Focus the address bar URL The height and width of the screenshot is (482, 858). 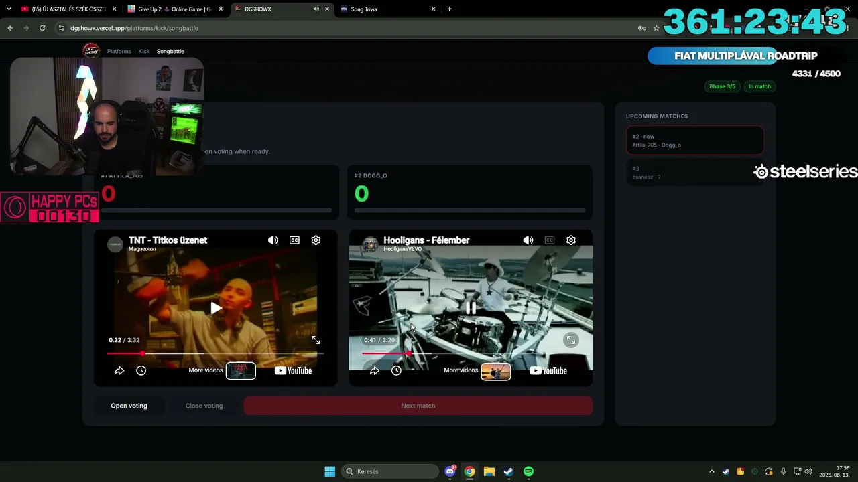click(x=134, y=28)
